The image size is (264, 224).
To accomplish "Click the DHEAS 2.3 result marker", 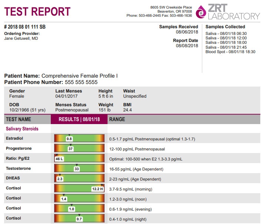I will click(x=60, y=179).
